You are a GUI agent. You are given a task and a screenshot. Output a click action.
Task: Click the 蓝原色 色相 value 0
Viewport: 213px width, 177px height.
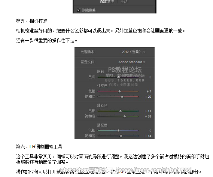pyautogui.click(x=150, y=131)
